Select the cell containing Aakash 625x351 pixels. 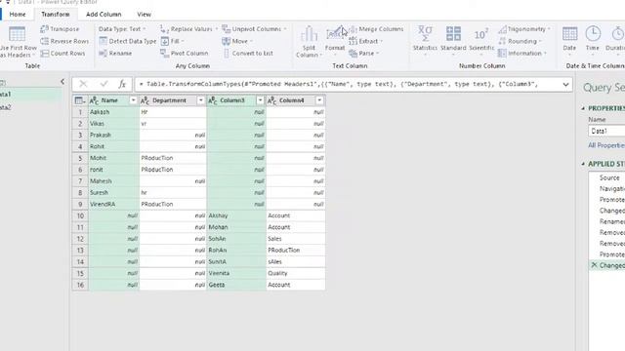pyautogui.click(x=113, y=112)
